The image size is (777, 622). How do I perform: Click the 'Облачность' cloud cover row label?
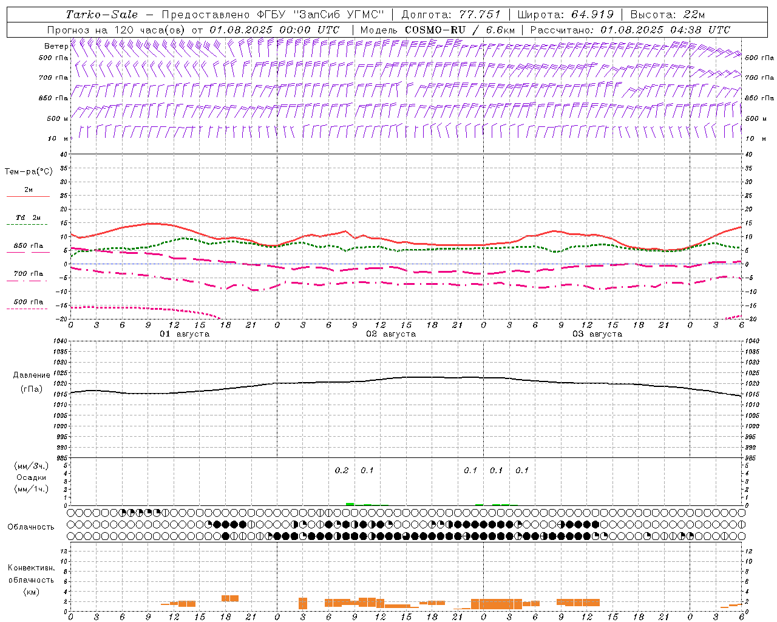pos(31,527)
